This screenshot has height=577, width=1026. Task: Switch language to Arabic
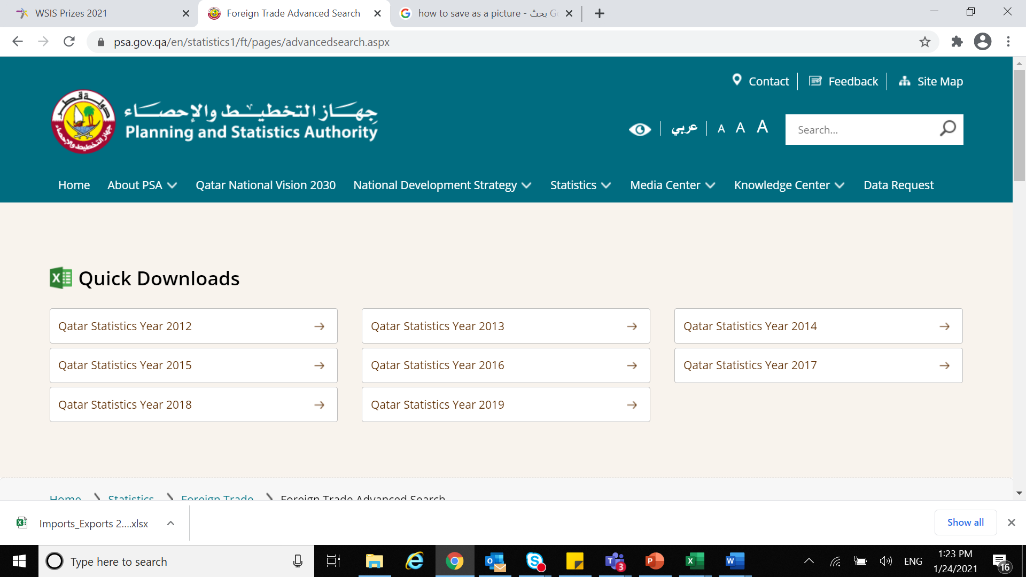pos(684,128)
